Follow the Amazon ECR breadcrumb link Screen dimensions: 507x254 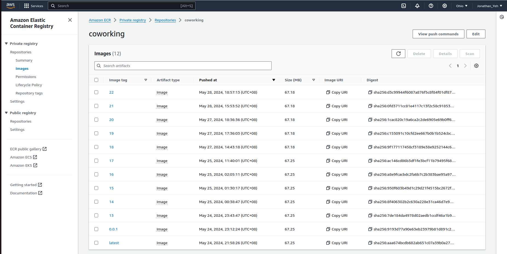[x=100, y=20]
